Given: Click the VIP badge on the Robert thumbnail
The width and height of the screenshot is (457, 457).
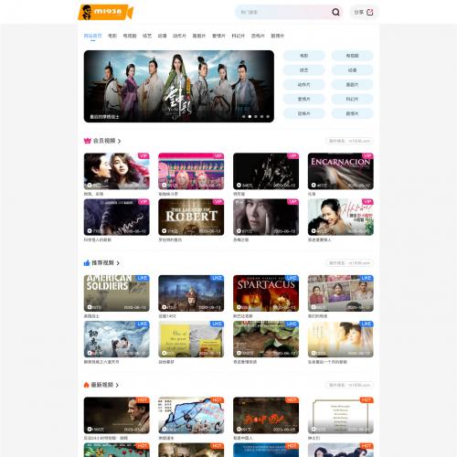Looking at the screenshot, I should click(218, 202).
